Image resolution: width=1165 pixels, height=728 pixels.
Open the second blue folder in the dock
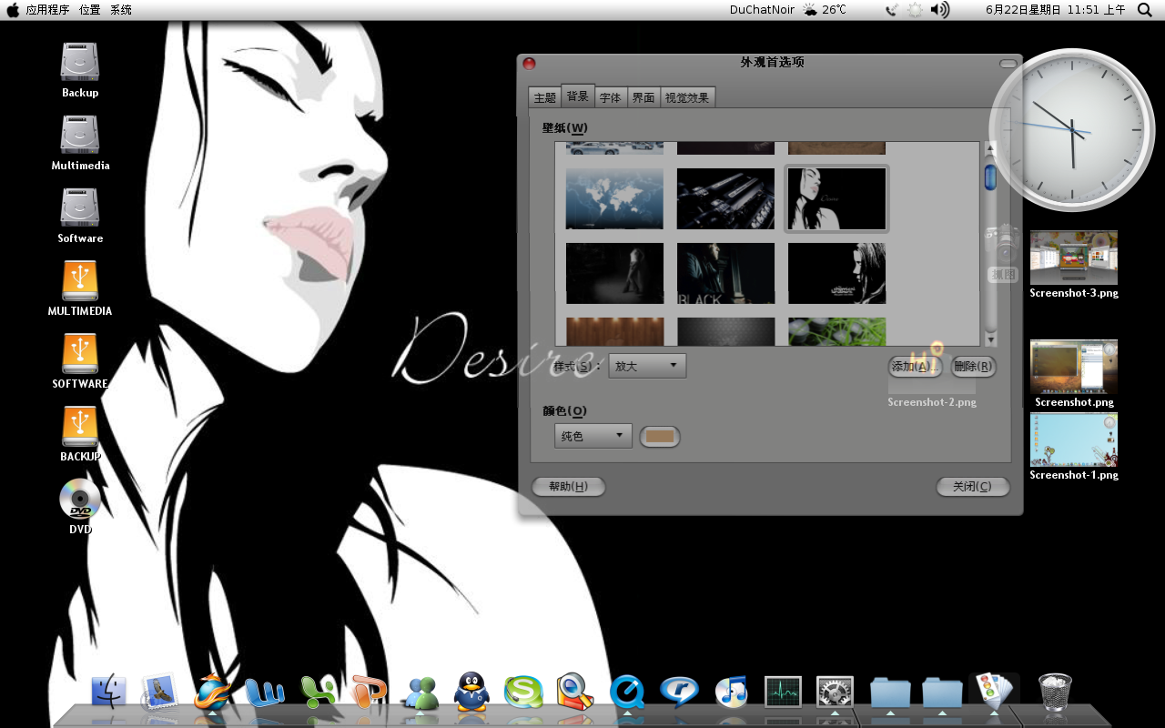tap(942, 692)
